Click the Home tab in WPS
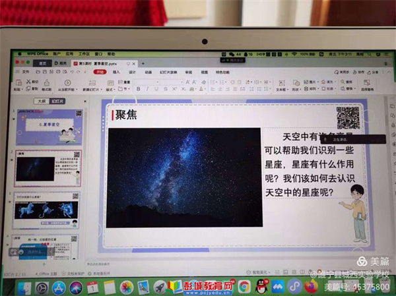The width and height of the screenshot is (396, 296). coord(42,63)
